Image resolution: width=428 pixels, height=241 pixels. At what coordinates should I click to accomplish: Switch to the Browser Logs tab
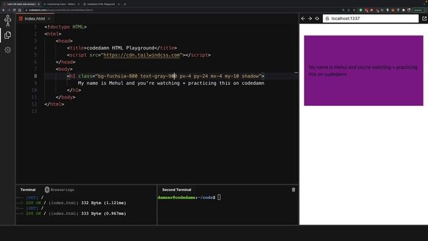tap(62, 189)
